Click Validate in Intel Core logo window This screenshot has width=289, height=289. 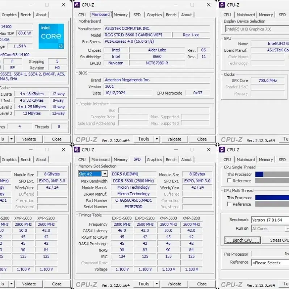(x=29, y=139)
